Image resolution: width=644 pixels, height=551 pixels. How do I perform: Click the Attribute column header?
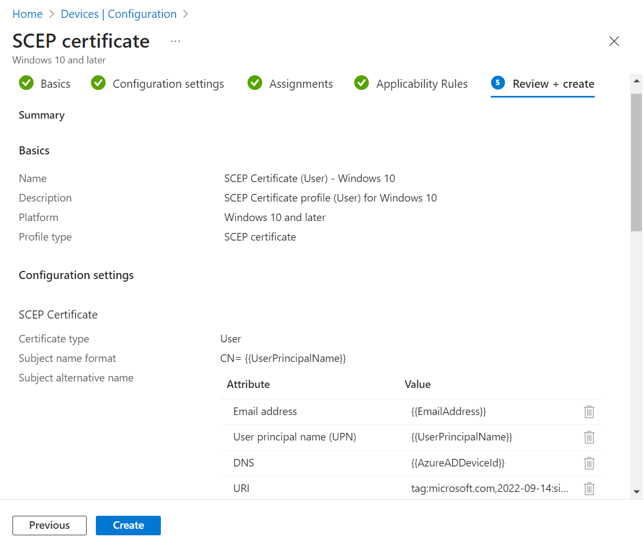[248, 384]
